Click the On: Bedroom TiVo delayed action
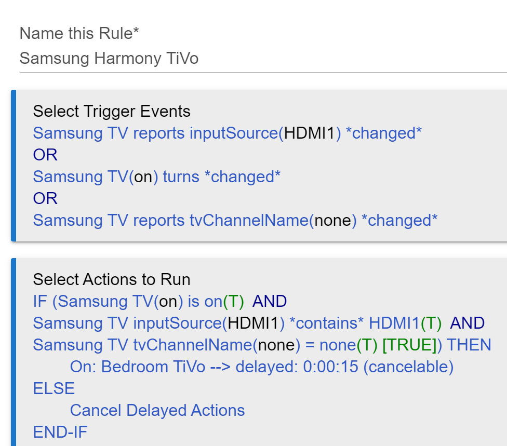 (262, 367)
